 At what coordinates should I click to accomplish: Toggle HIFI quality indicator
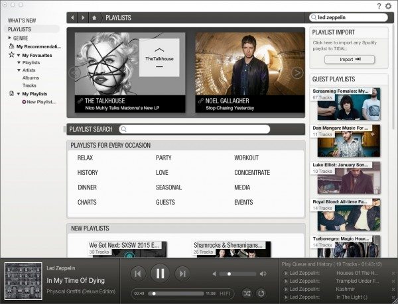coord(225,293)
